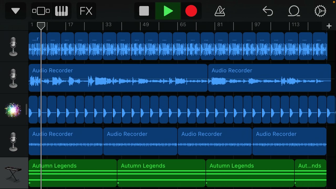This screenshot has height=189, width=336.
Task: Select the third Autumn Legends region
Action: coord(250,173)
